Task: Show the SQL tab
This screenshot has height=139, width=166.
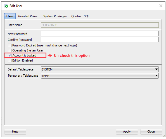Action: click(x=87, y=16)
